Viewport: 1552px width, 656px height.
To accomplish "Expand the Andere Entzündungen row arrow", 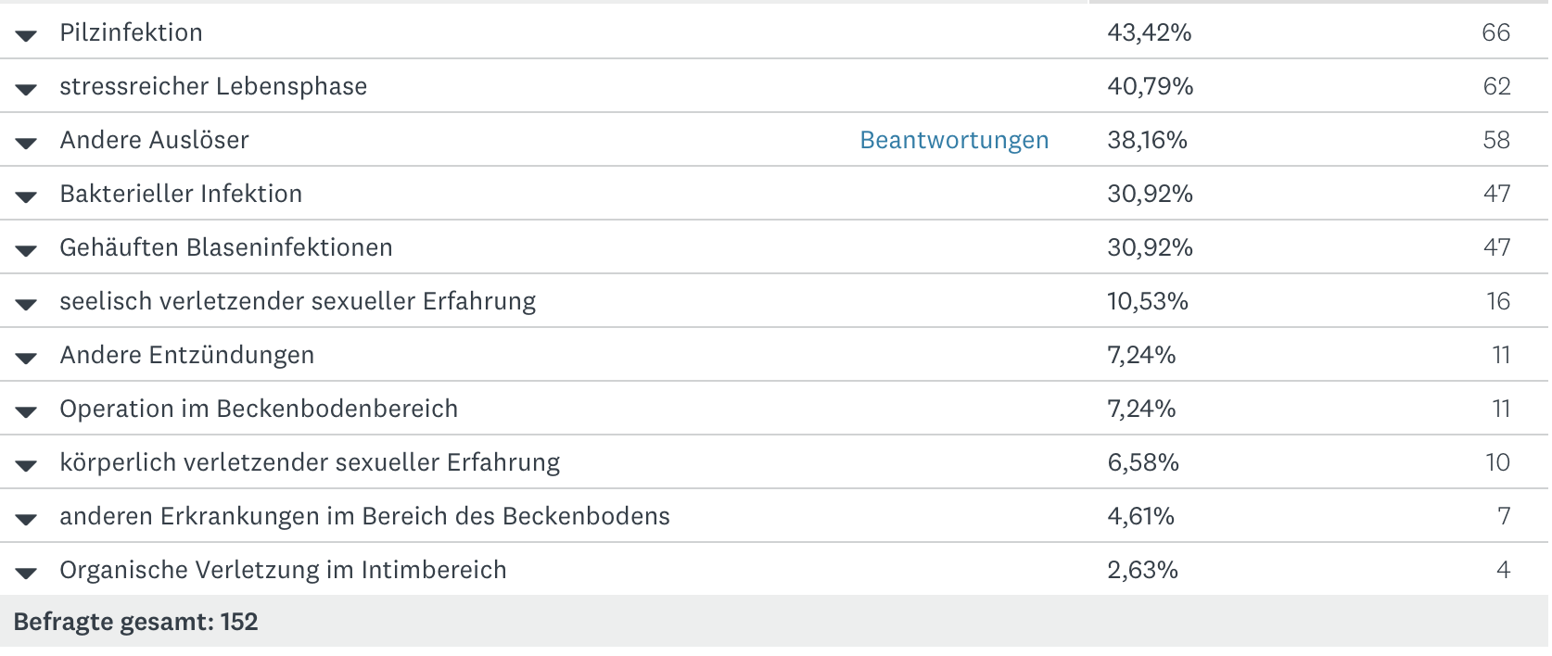I will [26, 358].
